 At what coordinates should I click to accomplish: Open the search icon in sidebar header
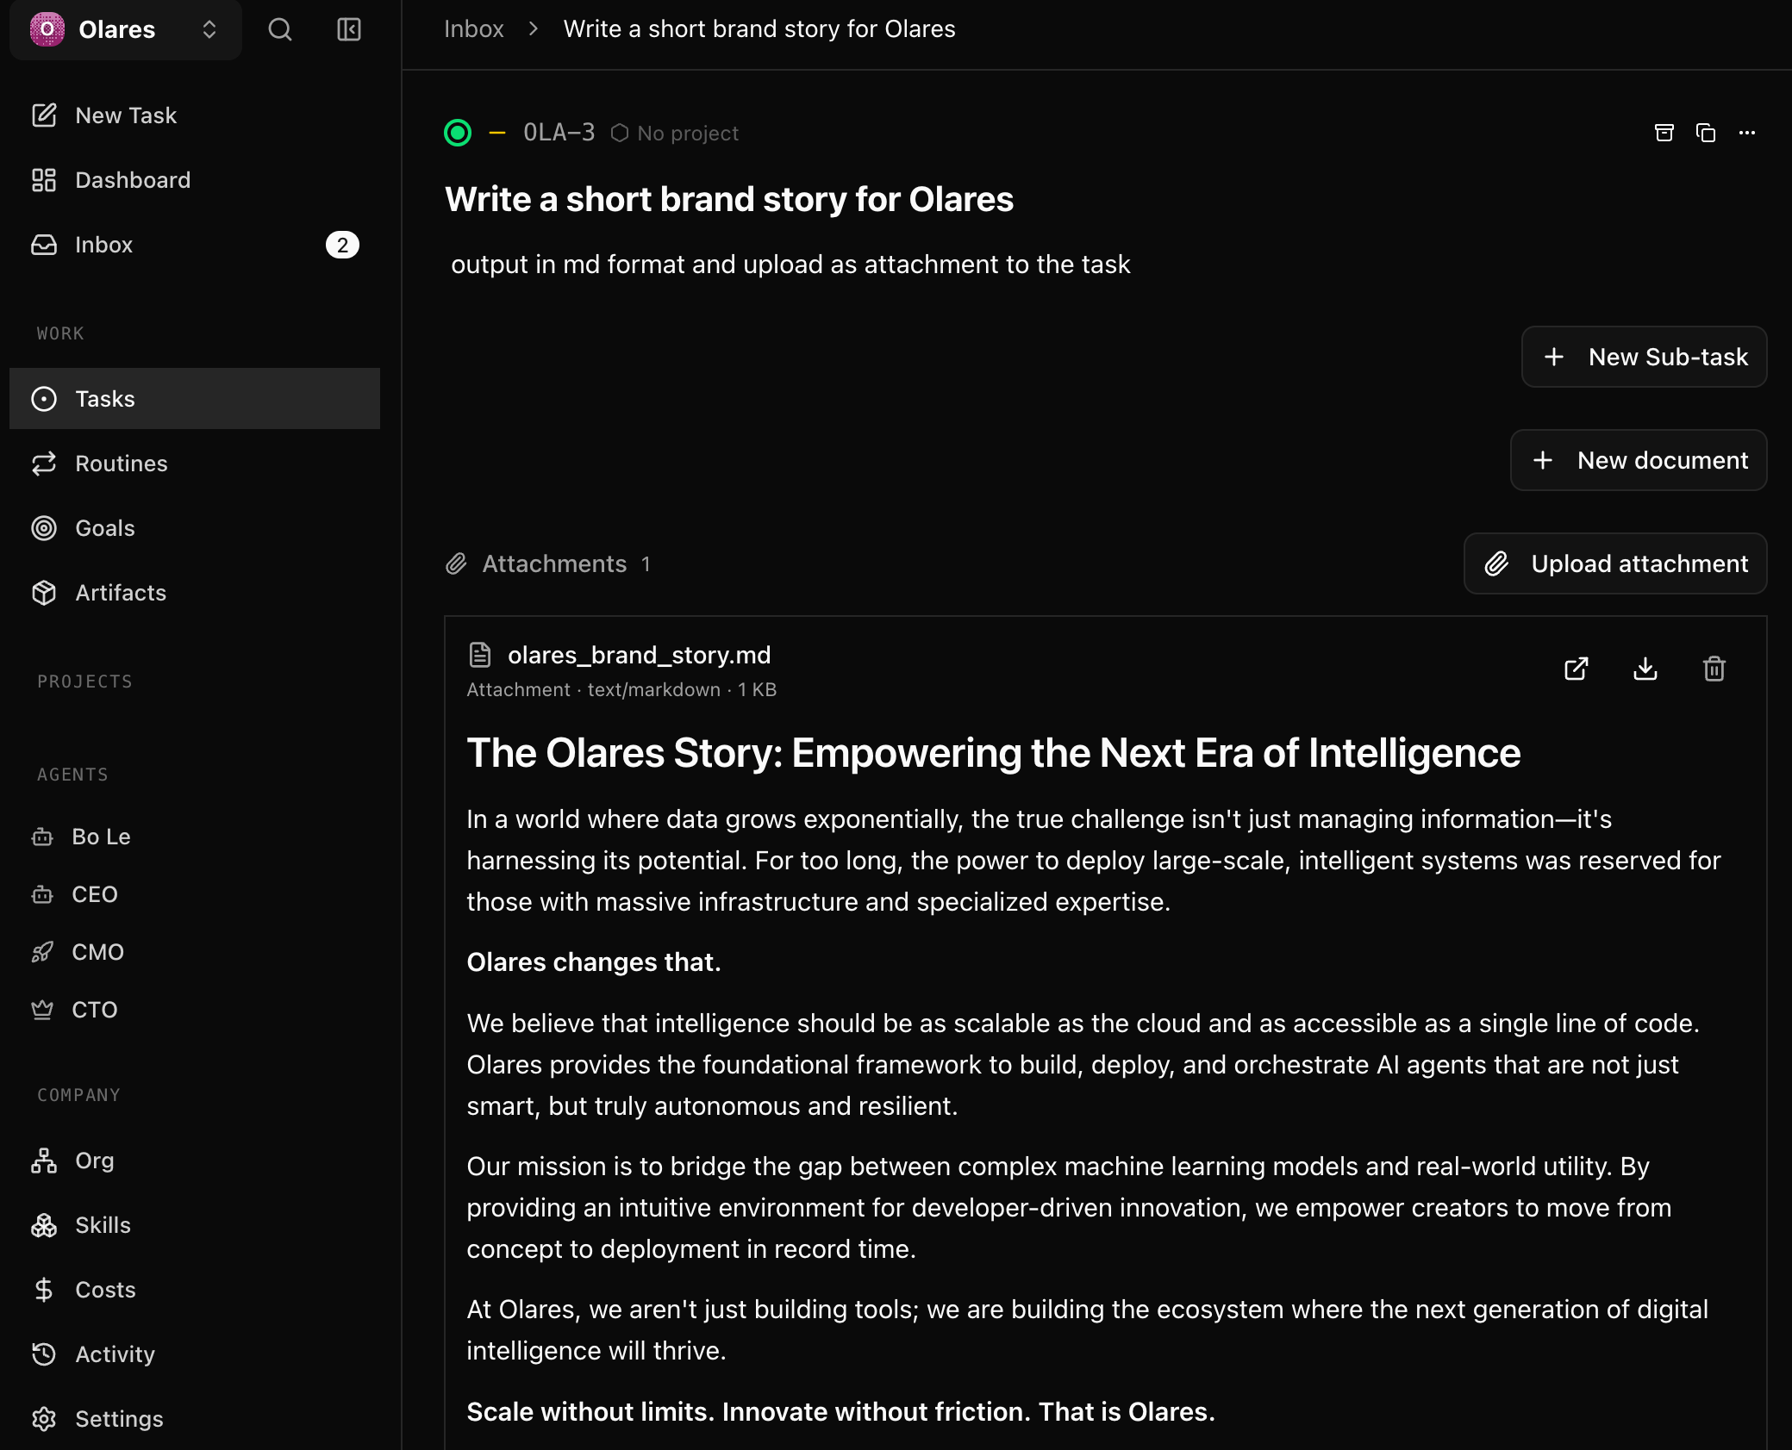click(x=280, y=29)
